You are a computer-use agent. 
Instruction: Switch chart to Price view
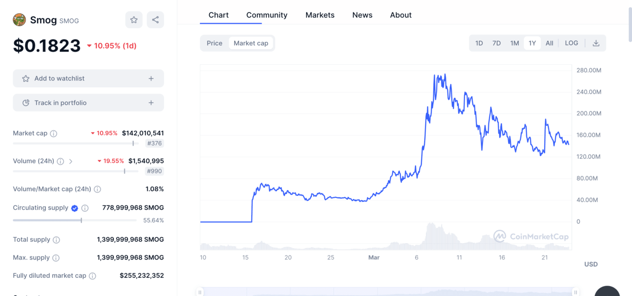(x=214, y=43)
